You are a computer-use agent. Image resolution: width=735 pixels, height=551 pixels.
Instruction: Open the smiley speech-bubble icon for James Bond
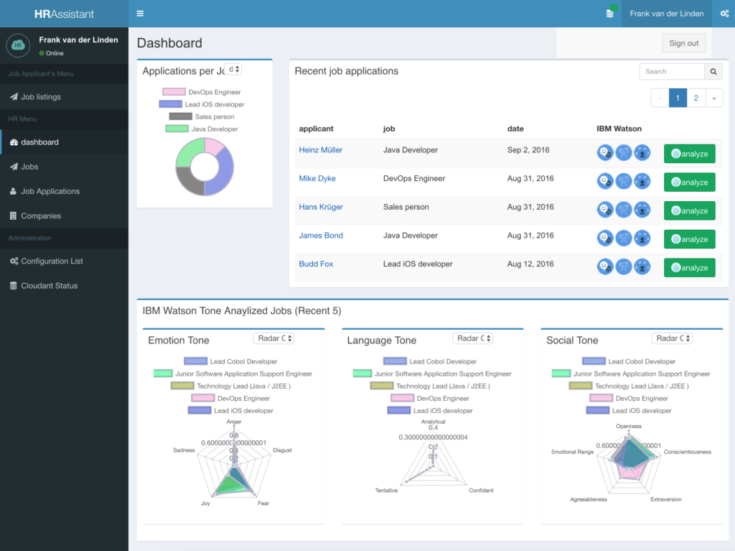(x=605, y=239)
